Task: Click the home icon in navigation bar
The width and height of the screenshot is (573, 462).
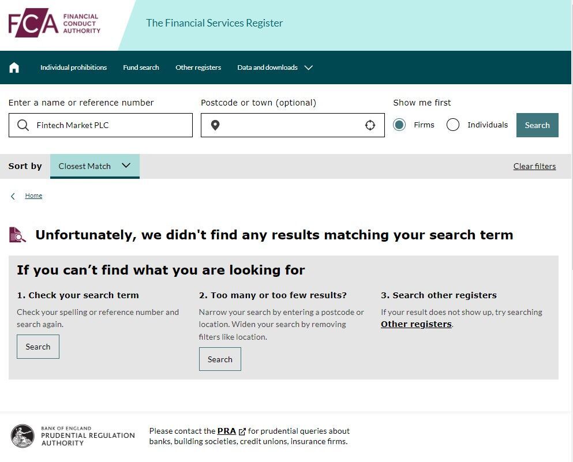Action: pos(14,67)
